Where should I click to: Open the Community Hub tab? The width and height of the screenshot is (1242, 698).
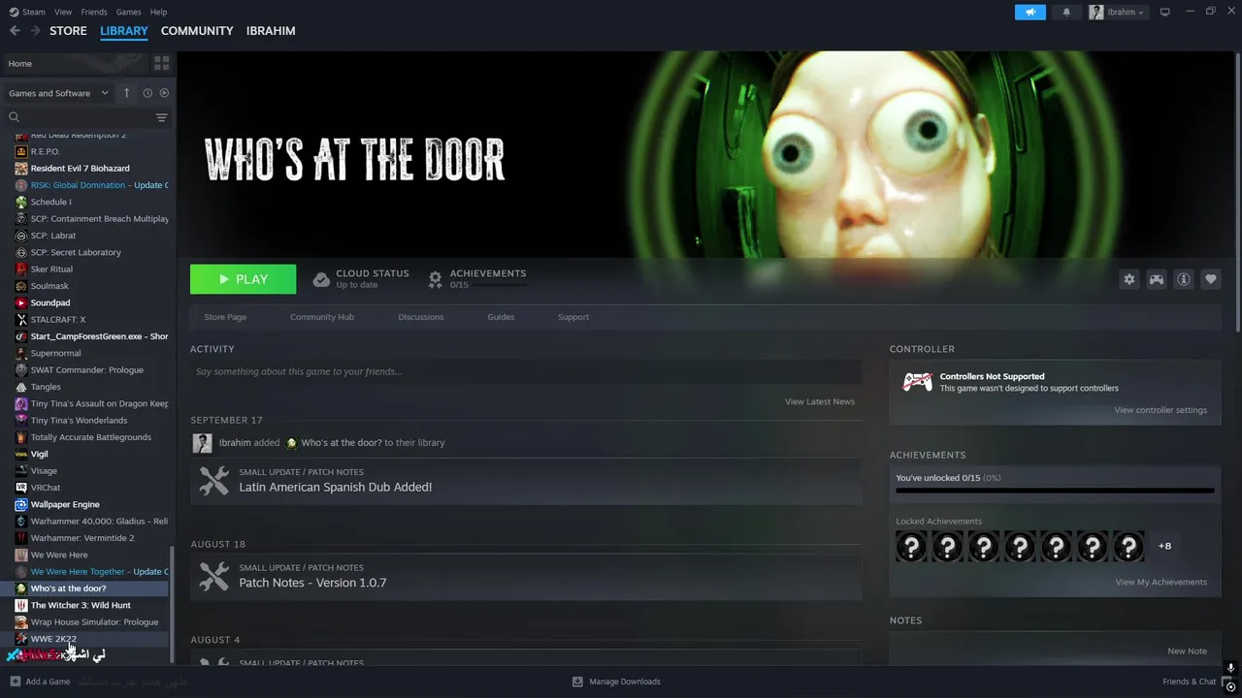click(x=322, y=317)
